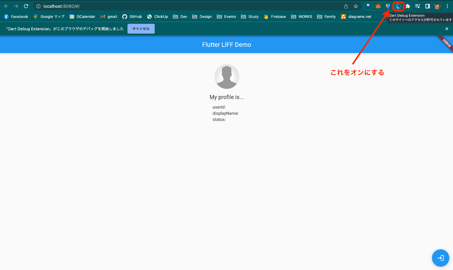453x270 pixels.
Task: Open the blue diamond parachute extension
Action: pyautogui.click(x=368, y=6)
